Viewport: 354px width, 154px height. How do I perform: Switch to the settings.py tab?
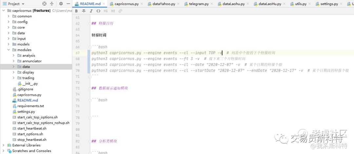pyautogui.click(x=329, y=4)
